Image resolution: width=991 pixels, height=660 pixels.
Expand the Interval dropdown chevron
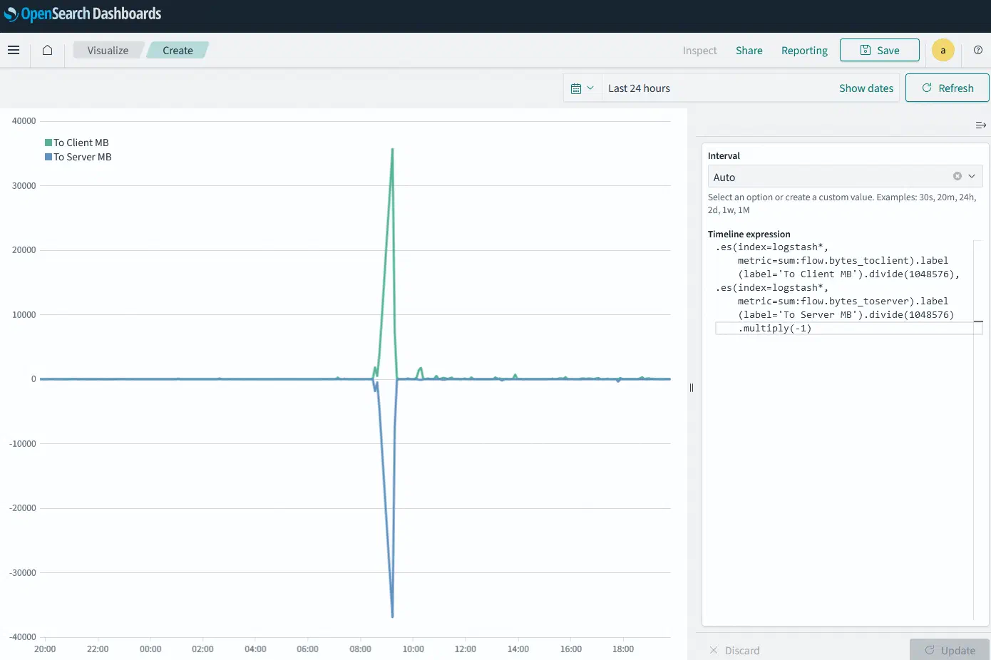(x=972, y=177)
